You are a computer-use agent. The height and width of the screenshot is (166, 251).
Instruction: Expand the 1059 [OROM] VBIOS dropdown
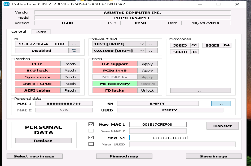142,44
